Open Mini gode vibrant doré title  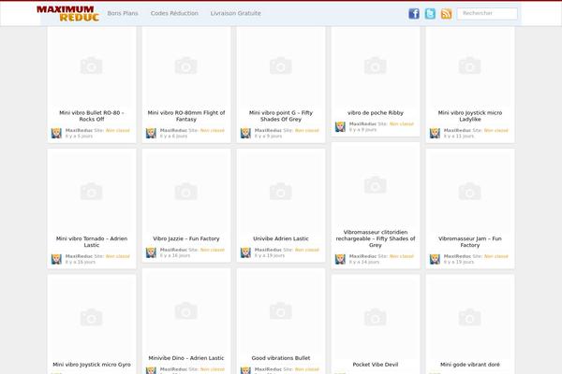(470, 365)
